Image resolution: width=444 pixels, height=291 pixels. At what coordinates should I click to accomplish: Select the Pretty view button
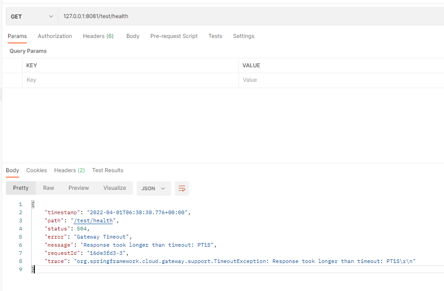(x=21, y=188)
